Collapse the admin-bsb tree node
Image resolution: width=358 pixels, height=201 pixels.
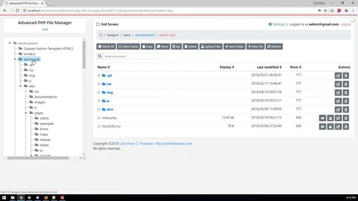(x=15, y=59)
